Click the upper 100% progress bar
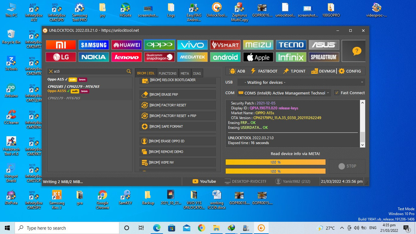 [x=276, y=162]
